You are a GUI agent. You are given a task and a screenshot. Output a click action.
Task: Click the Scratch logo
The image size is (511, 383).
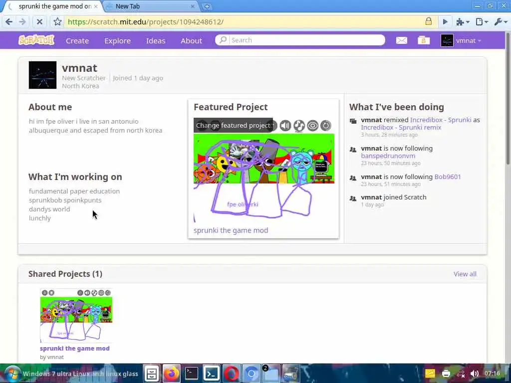pyautogui.click(x=36, y=40)
